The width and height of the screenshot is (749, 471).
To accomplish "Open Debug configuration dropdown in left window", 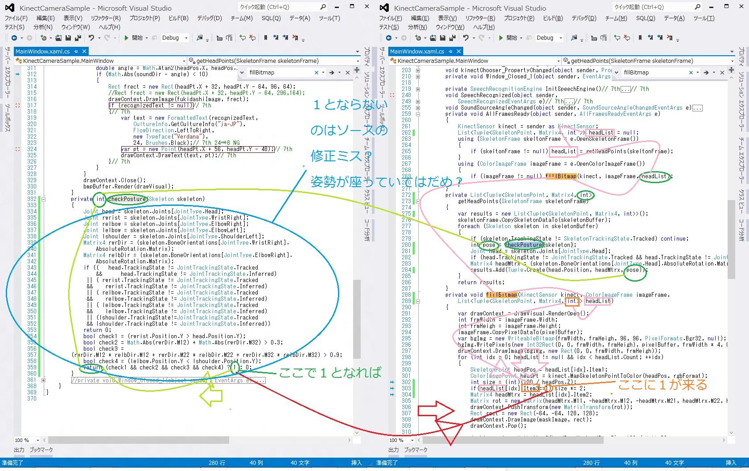I will [186, 38].
